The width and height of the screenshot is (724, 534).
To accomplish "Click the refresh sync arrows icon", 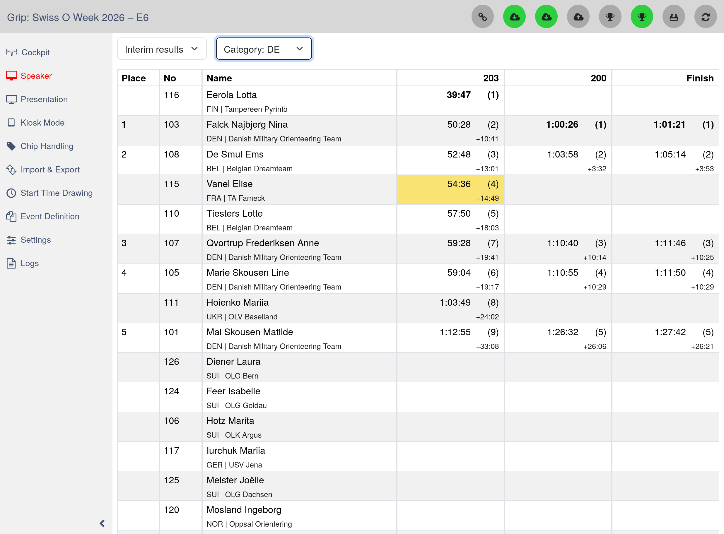I will (706, 17).
